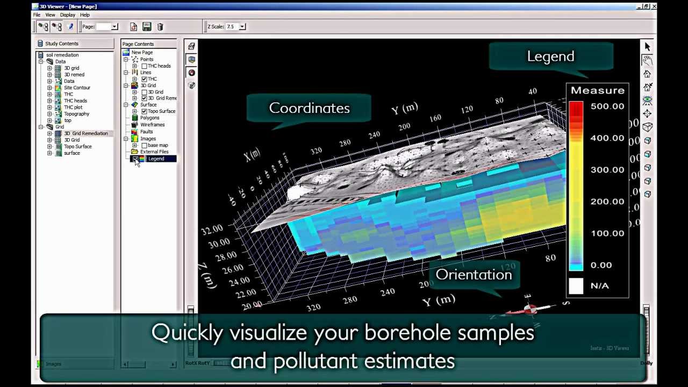This screenshot has width=688, height=387.
Task: Click the red sphere icon in viewer side tabs
Action: [191, 73]
